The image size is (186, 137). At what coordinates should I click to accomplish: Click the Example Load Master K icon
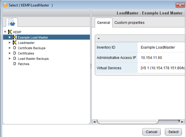15,37
